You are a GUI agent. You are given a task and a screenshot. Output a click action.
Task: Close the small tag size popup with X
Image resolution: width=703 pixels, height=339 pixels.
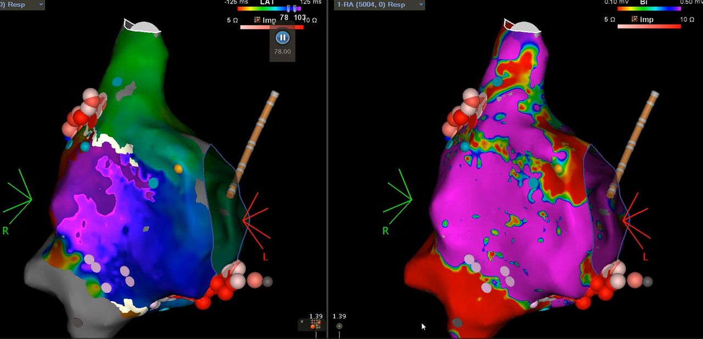(x=302, y=322)
